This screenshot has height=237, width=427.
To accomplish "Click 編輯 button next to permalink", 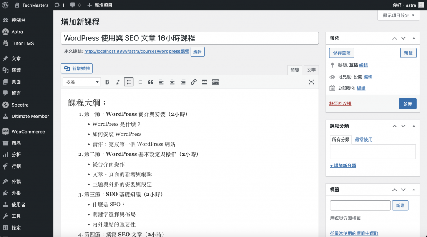I will point(197,52).
